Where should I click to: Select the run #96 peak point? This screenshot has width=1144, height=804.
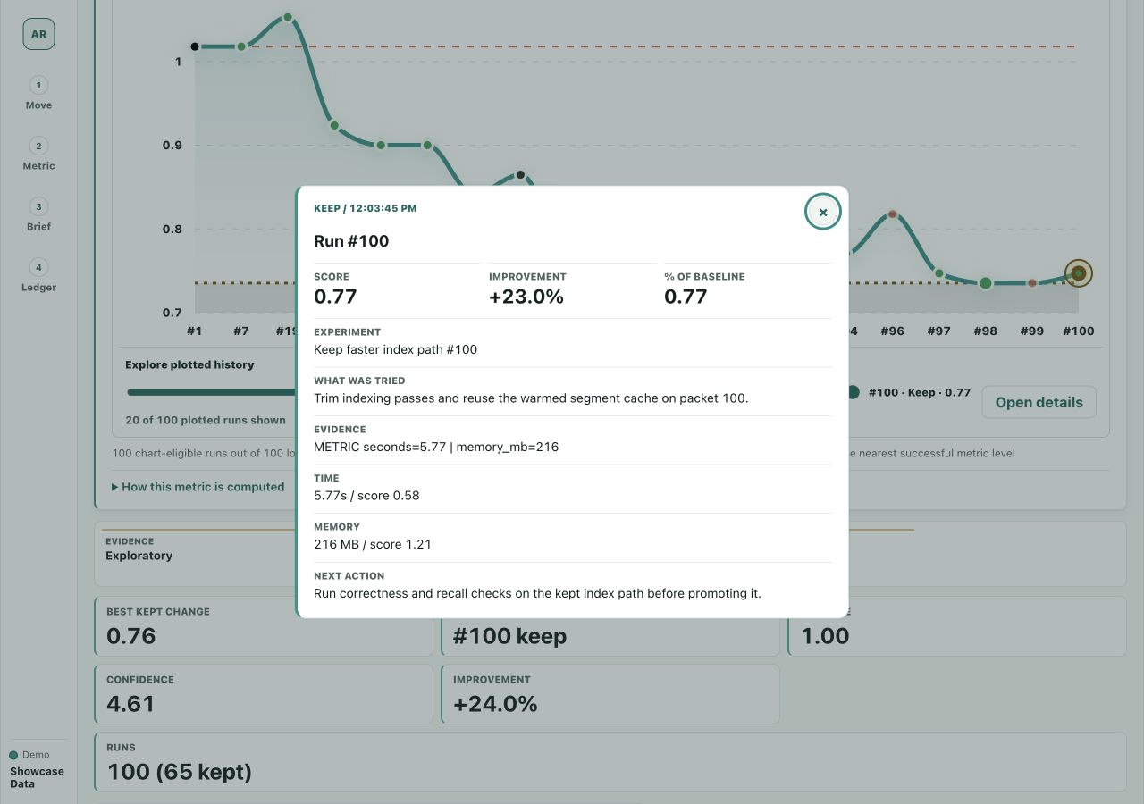click(892, 214)
